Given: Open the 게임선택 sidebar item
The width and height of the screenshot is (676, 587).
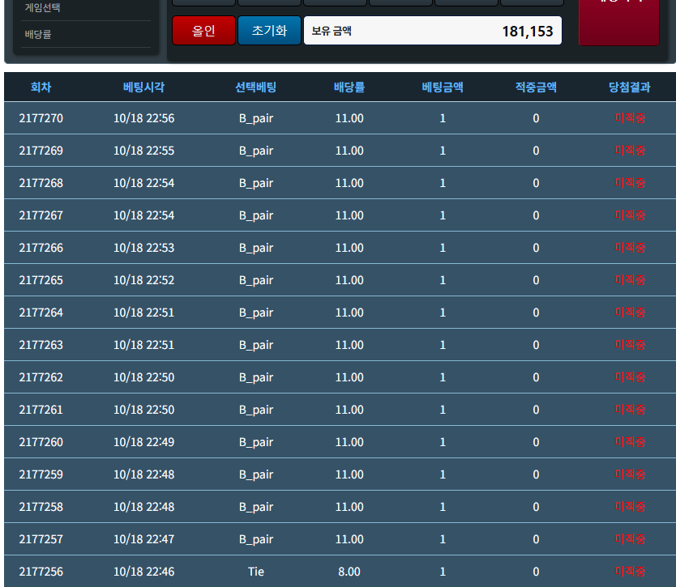Looking at the screenshot, I should (43, 7).
